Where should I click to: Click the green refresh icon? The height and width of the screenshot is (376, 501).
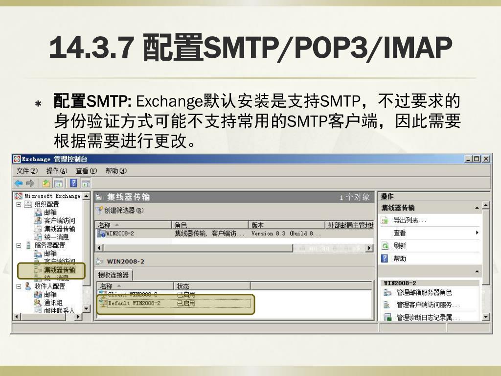(385, 246)
